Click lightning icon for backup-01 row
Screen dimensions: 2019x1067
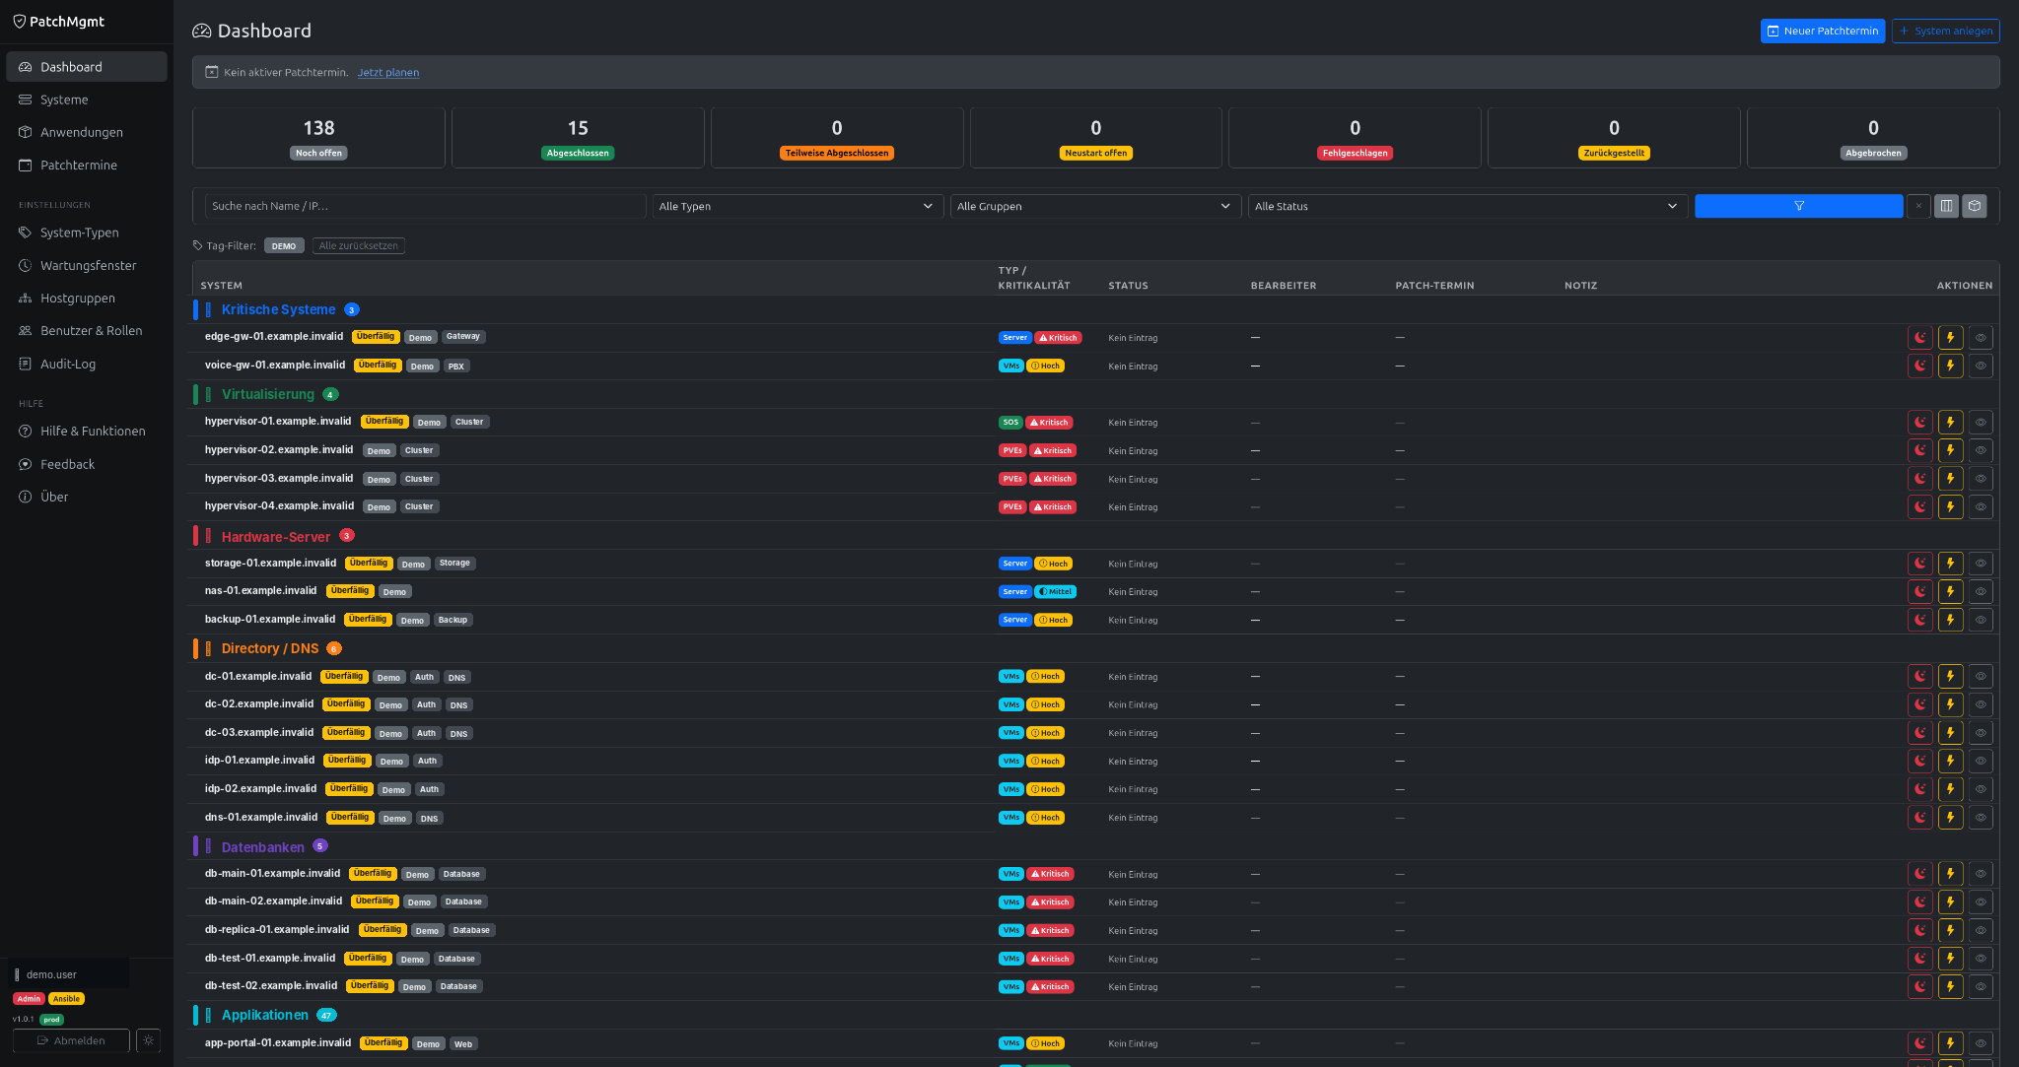pos(1950,620)
